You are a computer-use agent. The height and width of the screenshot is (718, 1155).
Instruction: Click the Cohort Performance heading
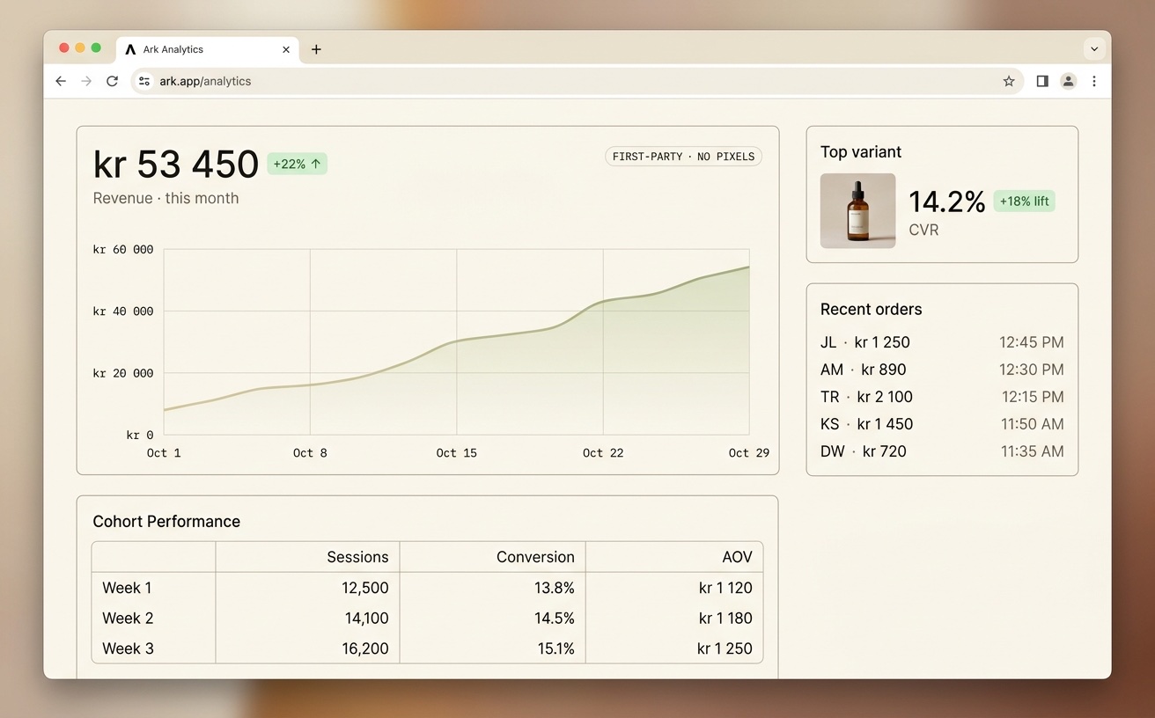[x=166, y=521]
